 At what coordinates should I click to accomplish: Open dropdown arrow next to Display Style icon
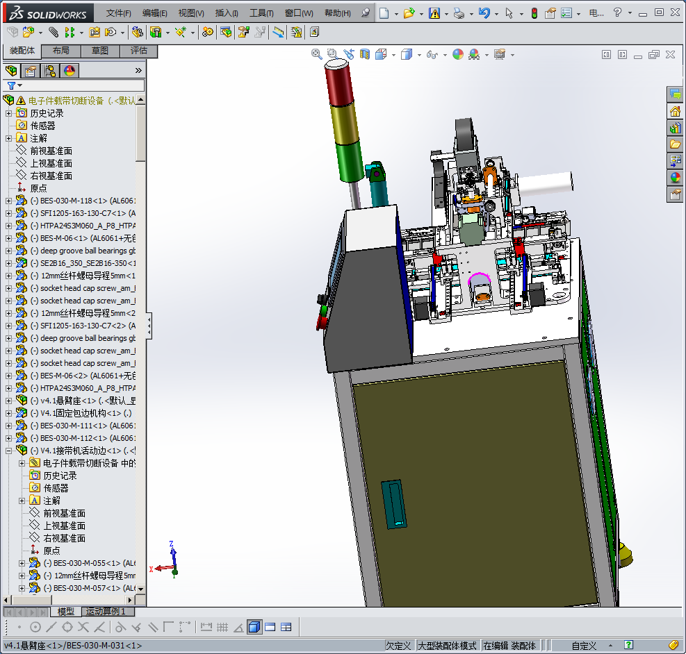(419, 55)
